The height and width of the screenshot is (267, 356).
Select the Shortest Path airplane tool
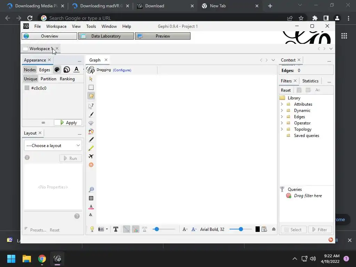click(91, 156)
